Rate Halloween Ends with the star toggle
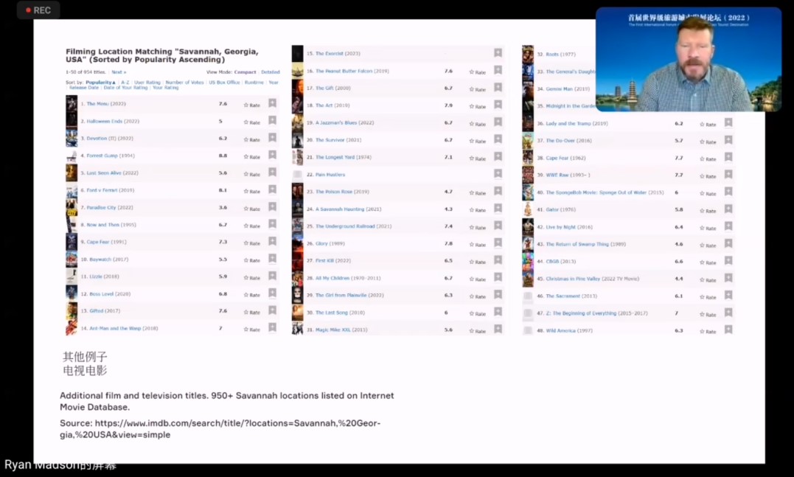Screen dimensions: 794x477 [252, 122]
